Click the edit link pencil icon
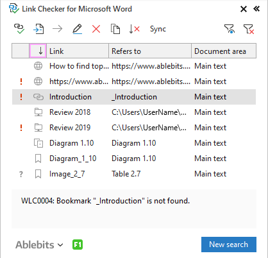Image resolution: width=268 pixels, height=258 pixels. (77, 29)
